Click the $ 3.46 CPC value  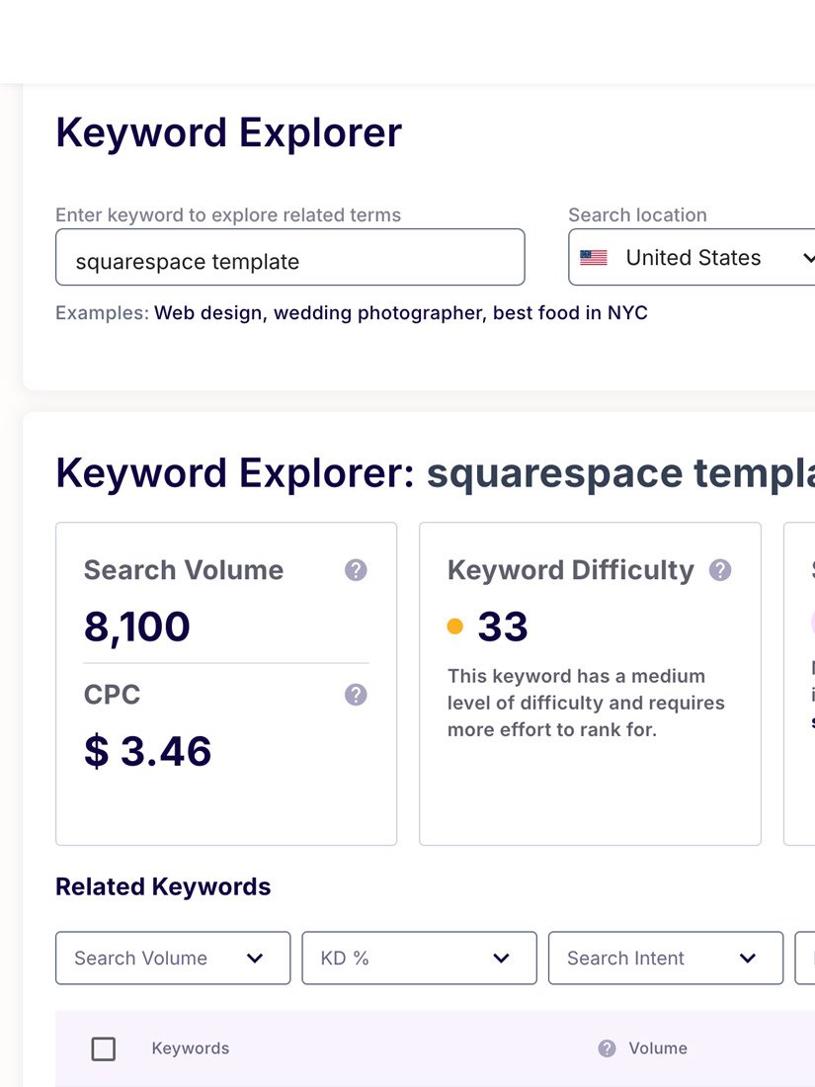147,751
